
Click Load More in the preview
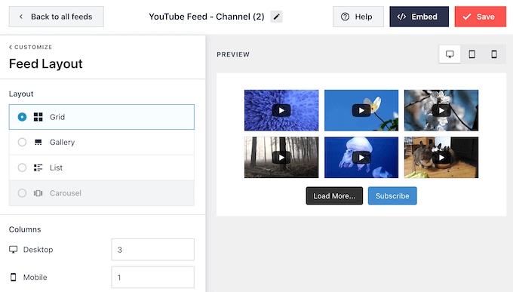[334, 195]
